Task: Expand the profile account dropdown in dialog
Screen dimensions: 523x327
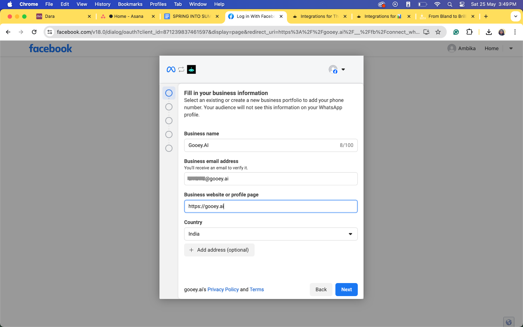Action: tap(343, 69)
